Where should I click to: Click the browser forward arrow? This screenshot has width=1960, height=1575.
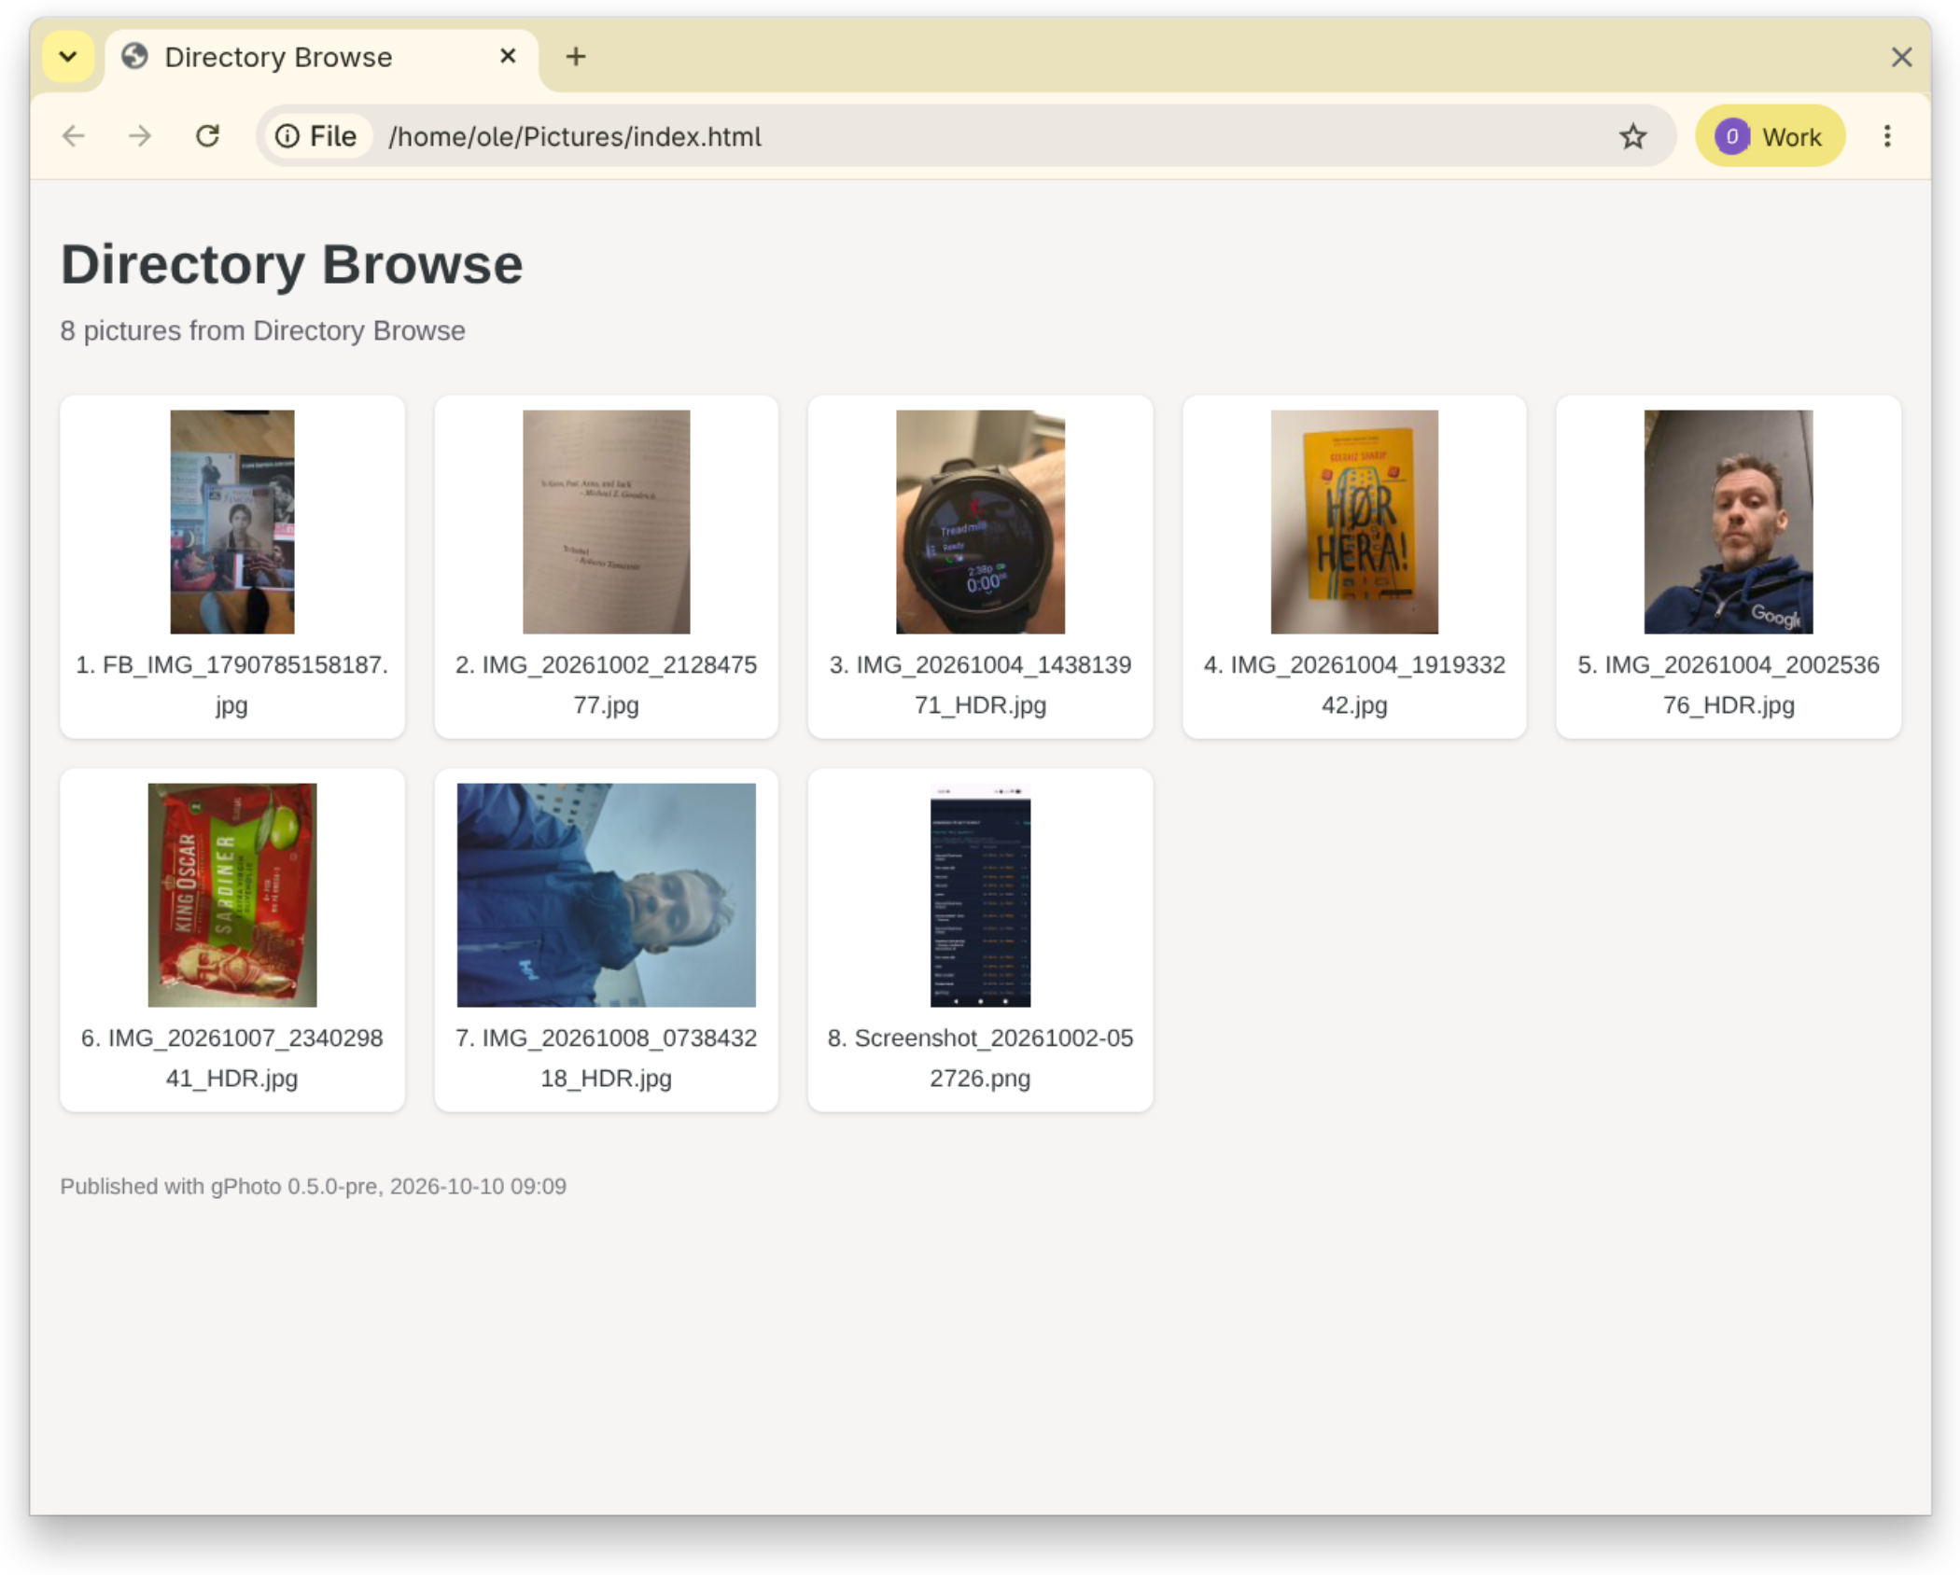click(140, 136)
